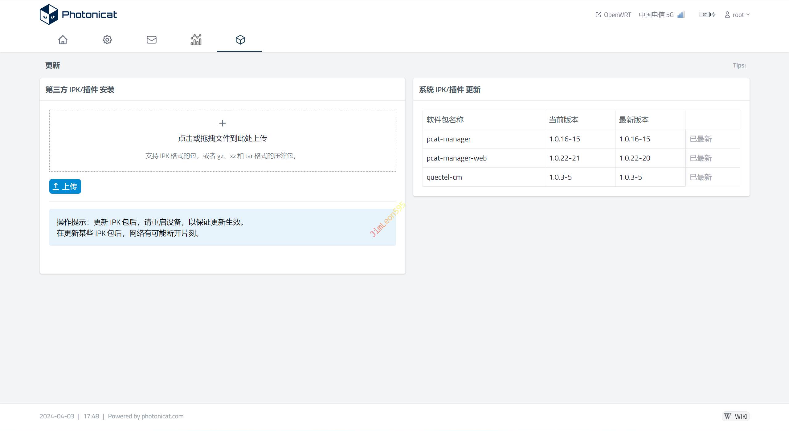The width and height of the screenshot is (789, 431).
Task: Click the 中国电信 5G carrier label
Action: 656,15
